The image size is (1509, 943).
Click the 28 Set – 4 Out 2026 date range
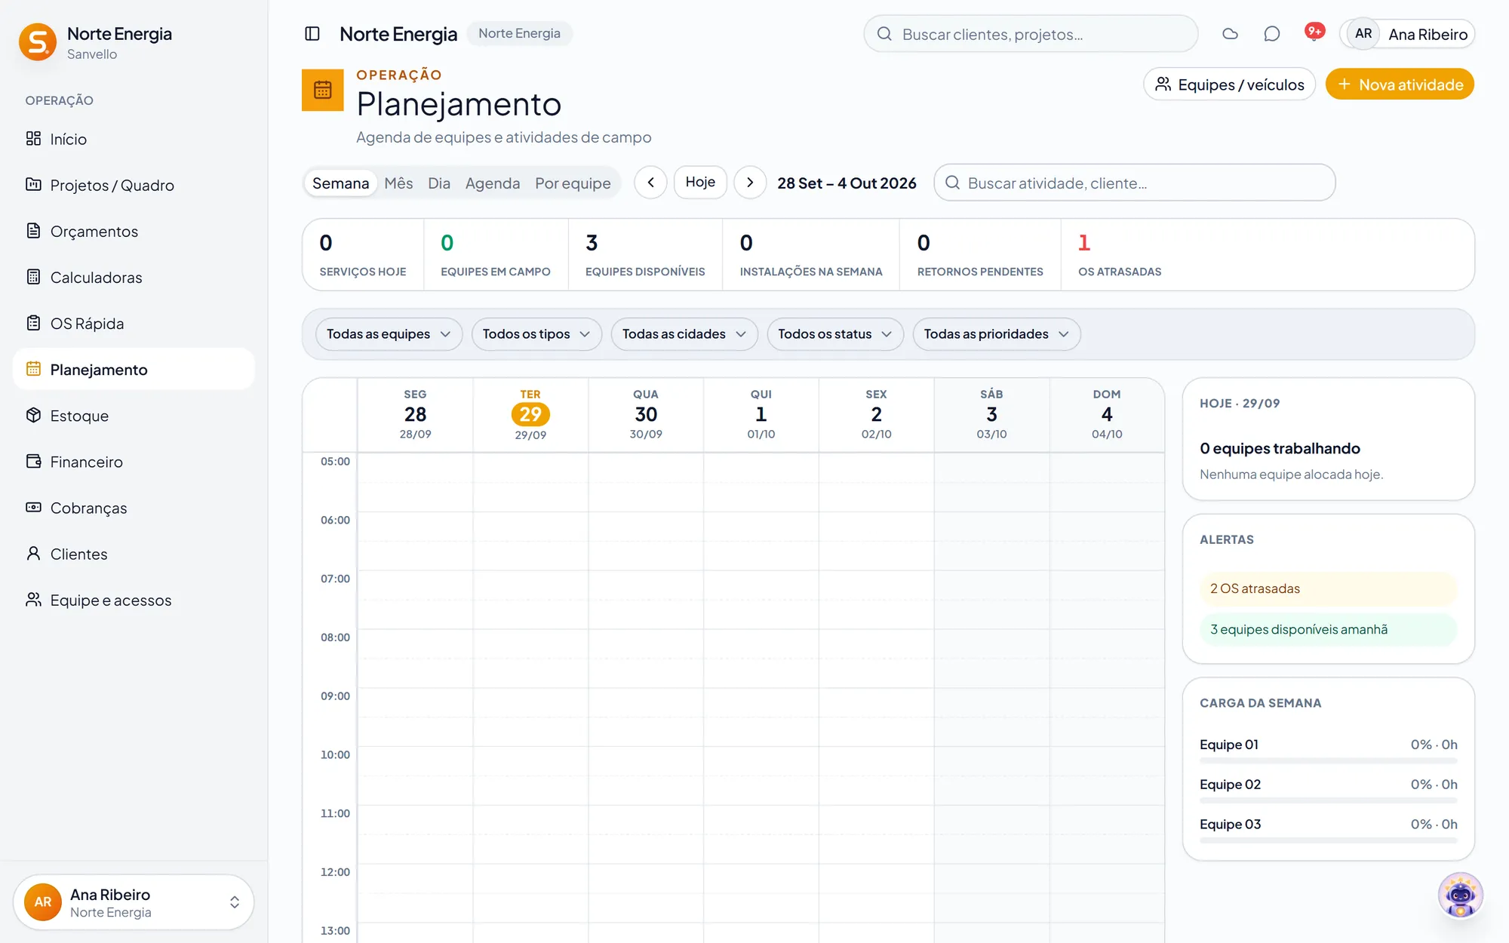(x=847, y=183)
